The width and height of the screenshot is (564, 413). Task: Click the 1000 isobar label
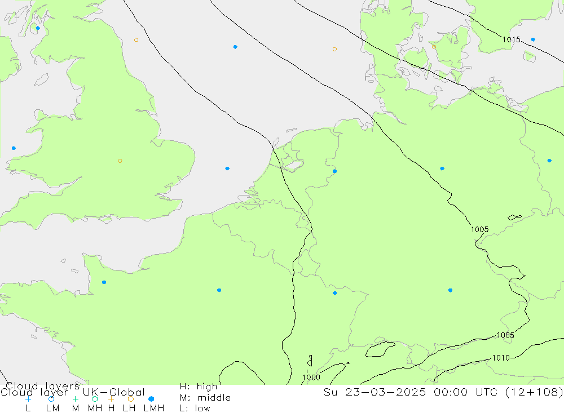[311, 378]
